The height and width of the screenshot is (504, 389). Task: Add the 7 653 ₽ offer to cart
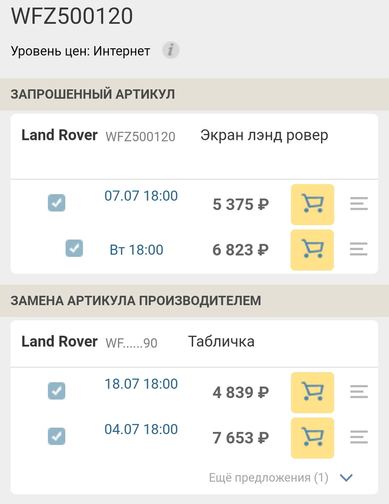(312, 438)
